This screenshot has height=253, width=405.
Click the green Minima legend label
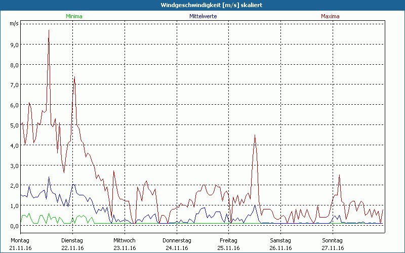pos(73,16)
